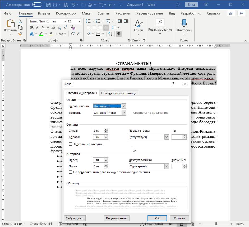
Task: Check 'Не добавлять интервал между абзацами одного стиля'
Action: (70, 172)
